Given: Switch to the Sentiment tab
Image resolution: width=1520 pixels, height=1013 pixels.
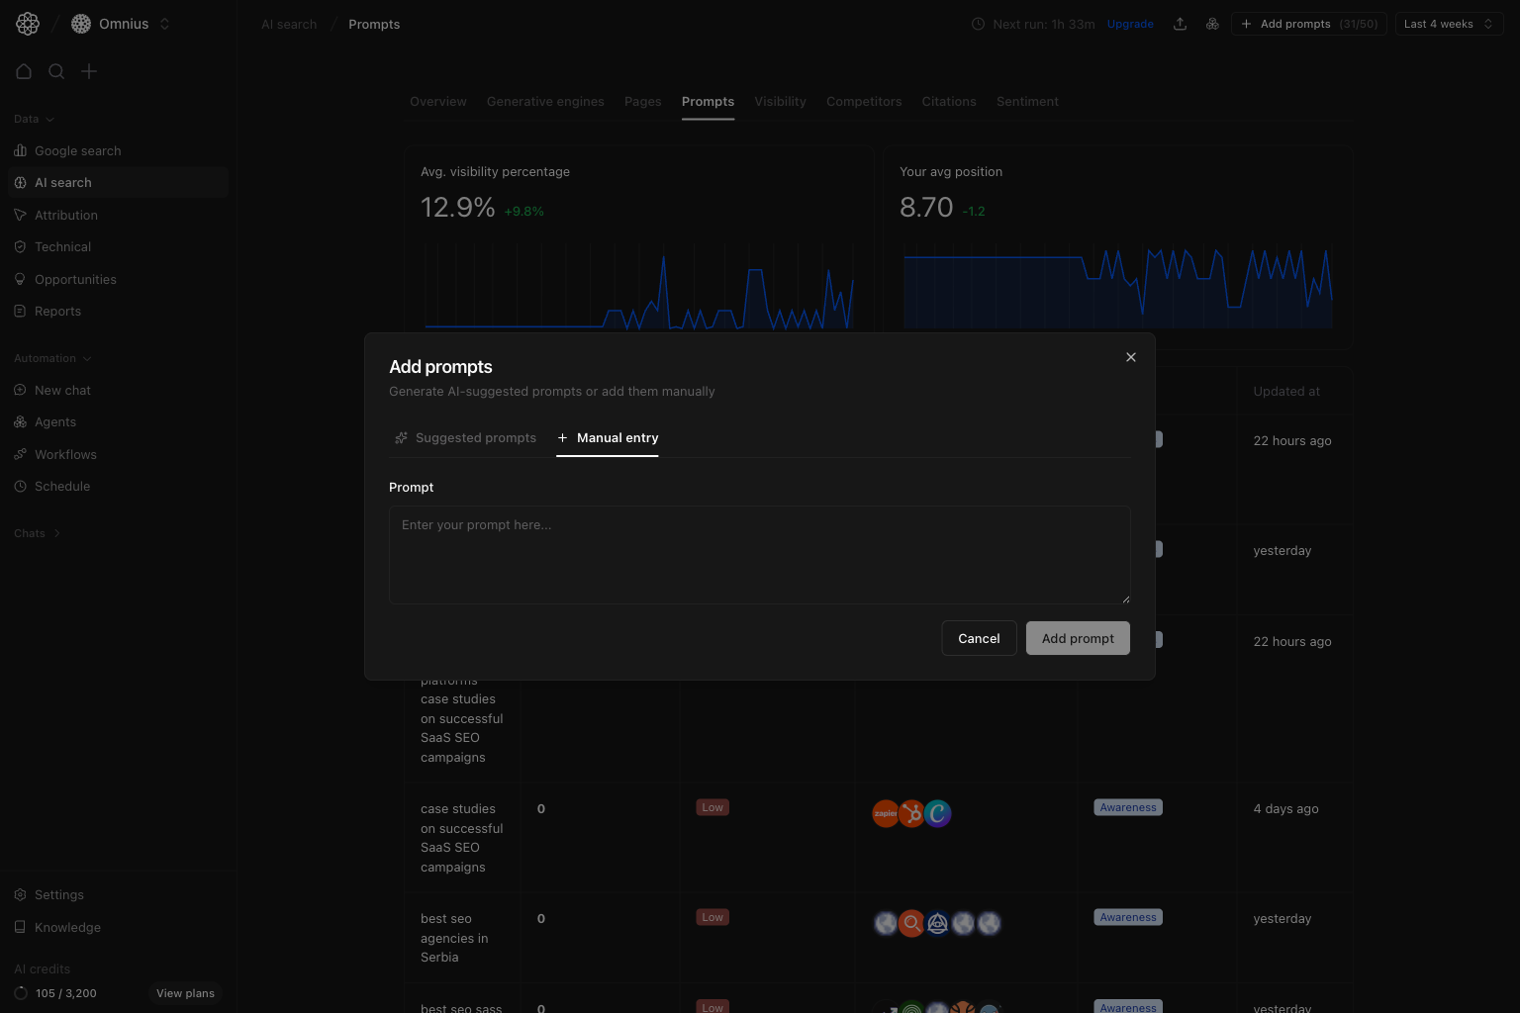Looking at the screenshot, I should click(x=1027, y=102).
